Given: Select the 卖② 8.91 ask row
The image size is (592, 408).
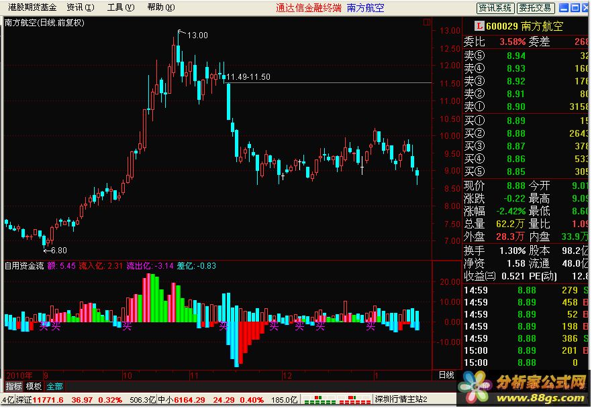Looking at the screenshot, I should pyautogui.click(x=526, y=94).
